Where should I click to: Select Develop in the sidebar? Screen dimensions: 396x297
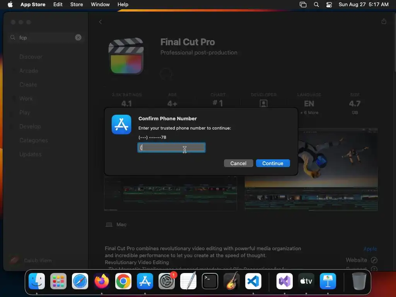click(30, 126)
